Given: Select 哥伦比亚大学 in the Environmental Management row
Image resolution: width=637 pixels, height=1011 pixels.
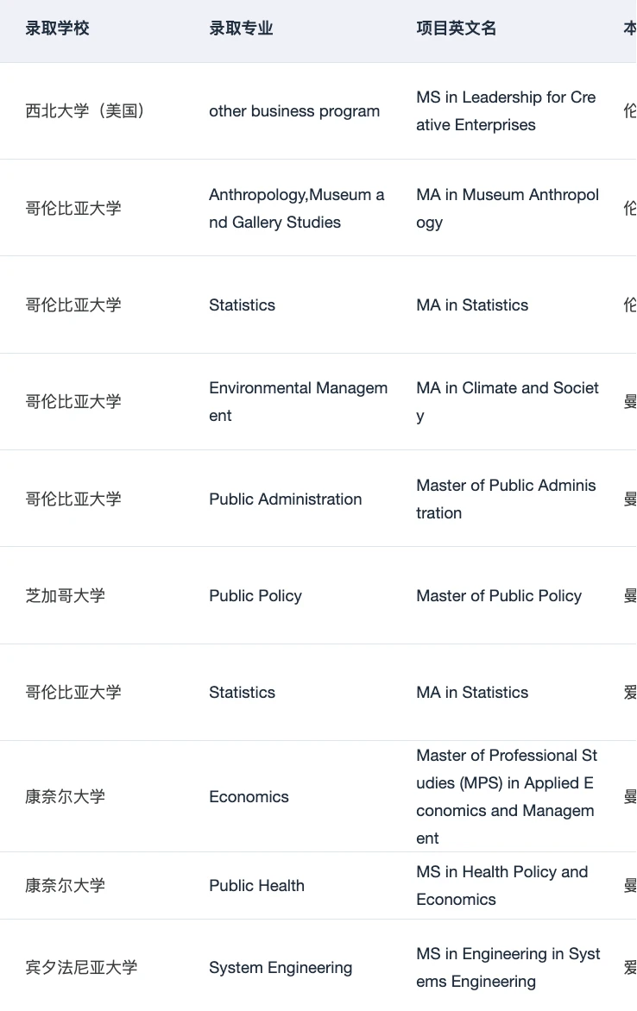Looking at the screenshot, I should tap(73, 402).
